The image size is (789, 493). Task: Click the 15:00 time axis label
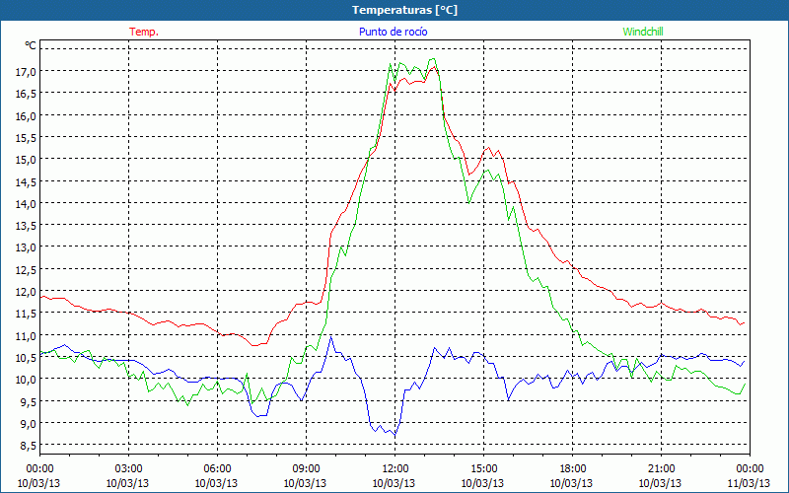coord(483,469)
